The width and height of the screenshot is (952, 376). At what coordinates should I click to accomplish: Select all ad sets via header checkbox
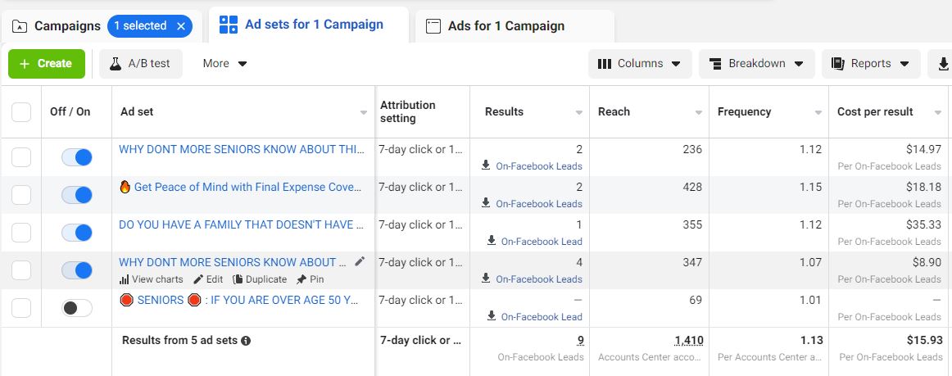pos(21,112)
